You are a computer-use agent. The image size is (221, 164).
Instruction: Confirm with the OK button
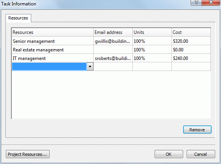[169, 154]
